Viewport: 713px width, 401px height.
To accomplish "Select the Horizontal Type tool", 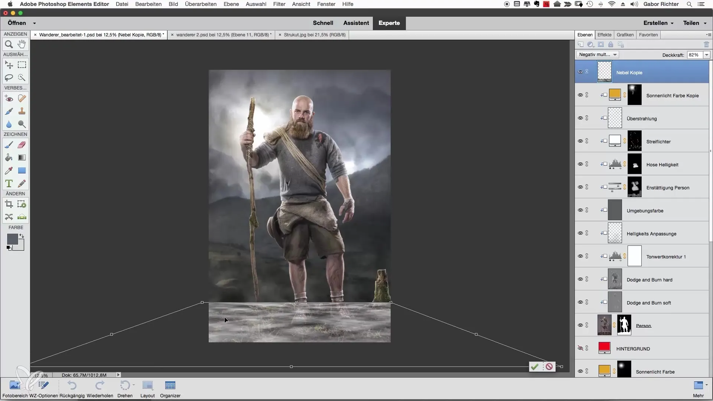I will pyautogui.click(x=9, y=183).
